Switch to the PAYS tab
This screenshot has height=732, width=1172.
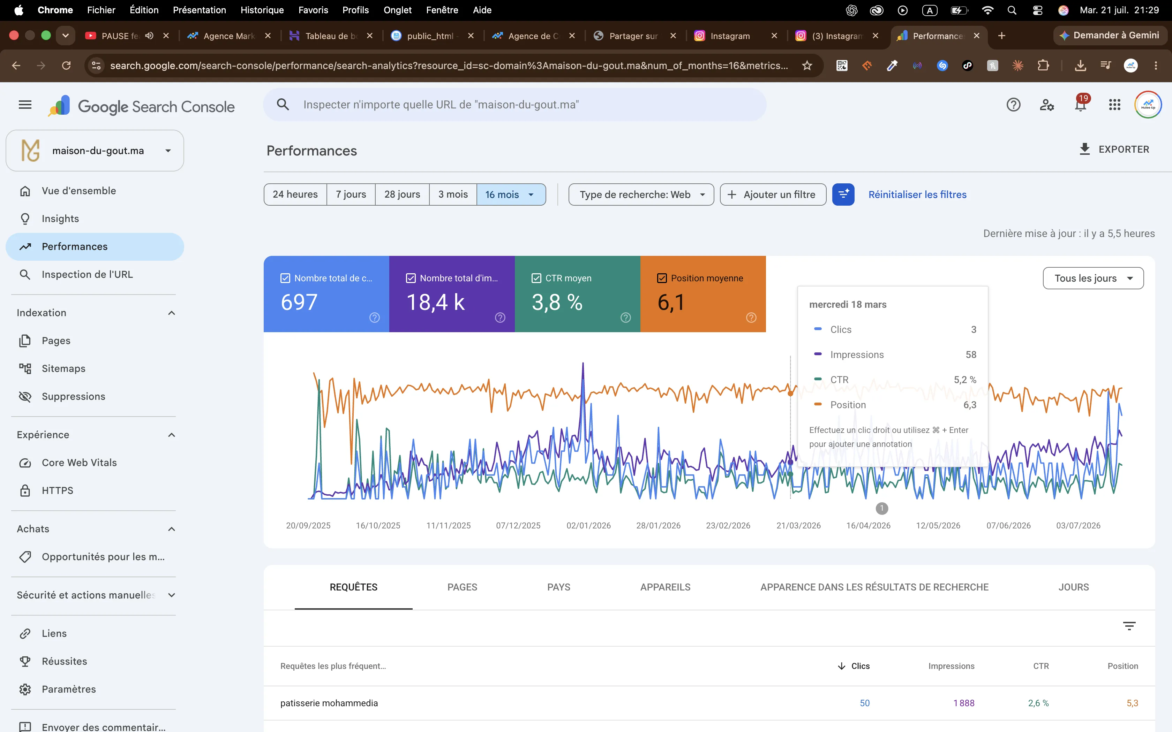coord(558,587)
